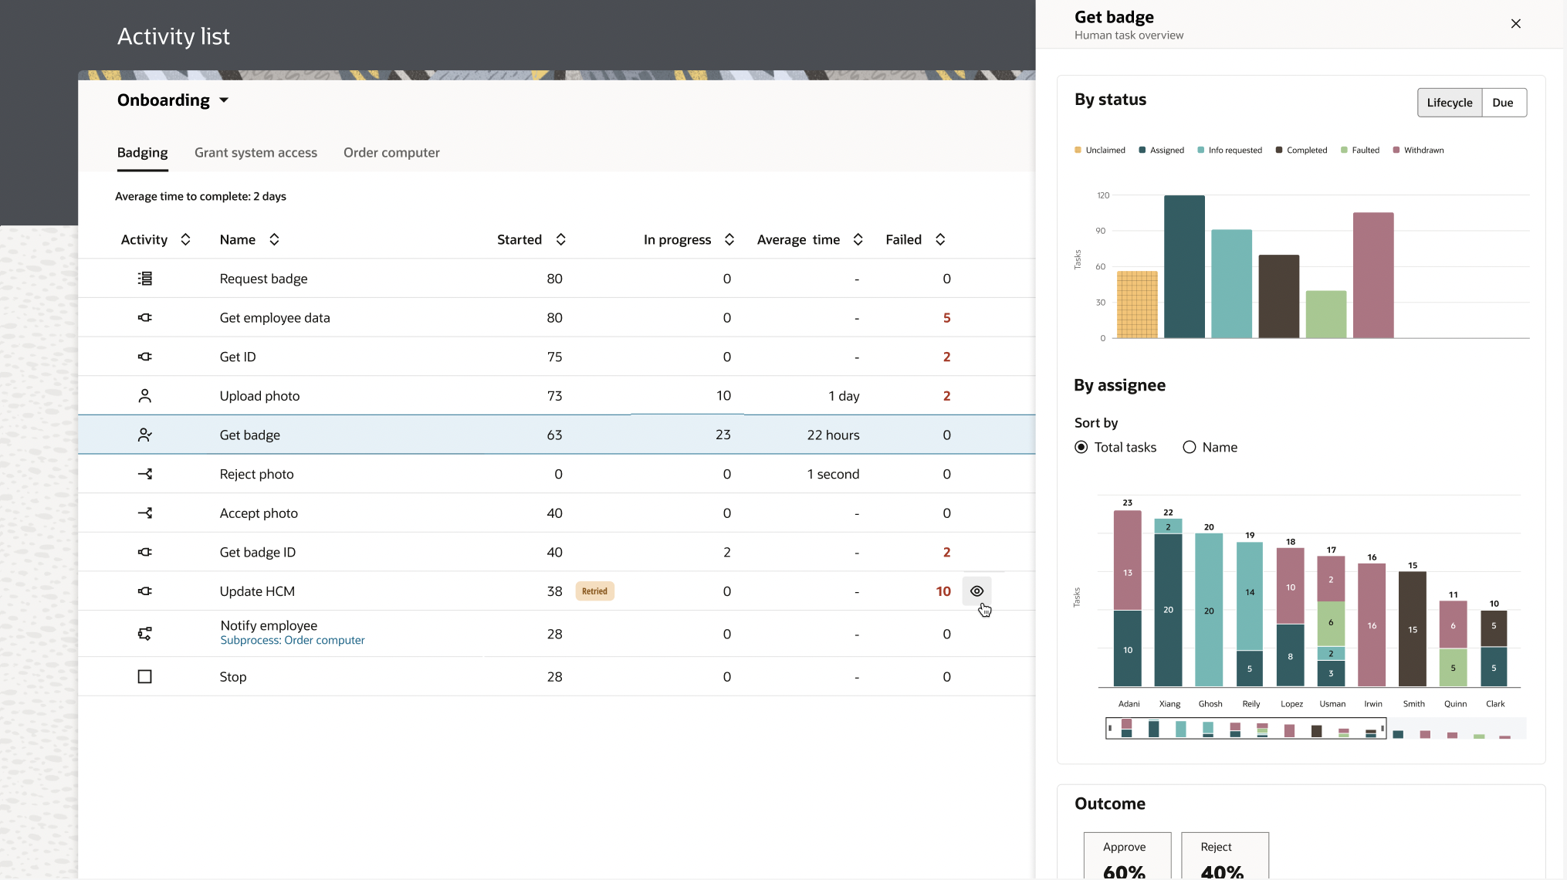This screenshot has height=880, width=1567.
Task: Select the Total tasks radio button
Action: 1081,447
